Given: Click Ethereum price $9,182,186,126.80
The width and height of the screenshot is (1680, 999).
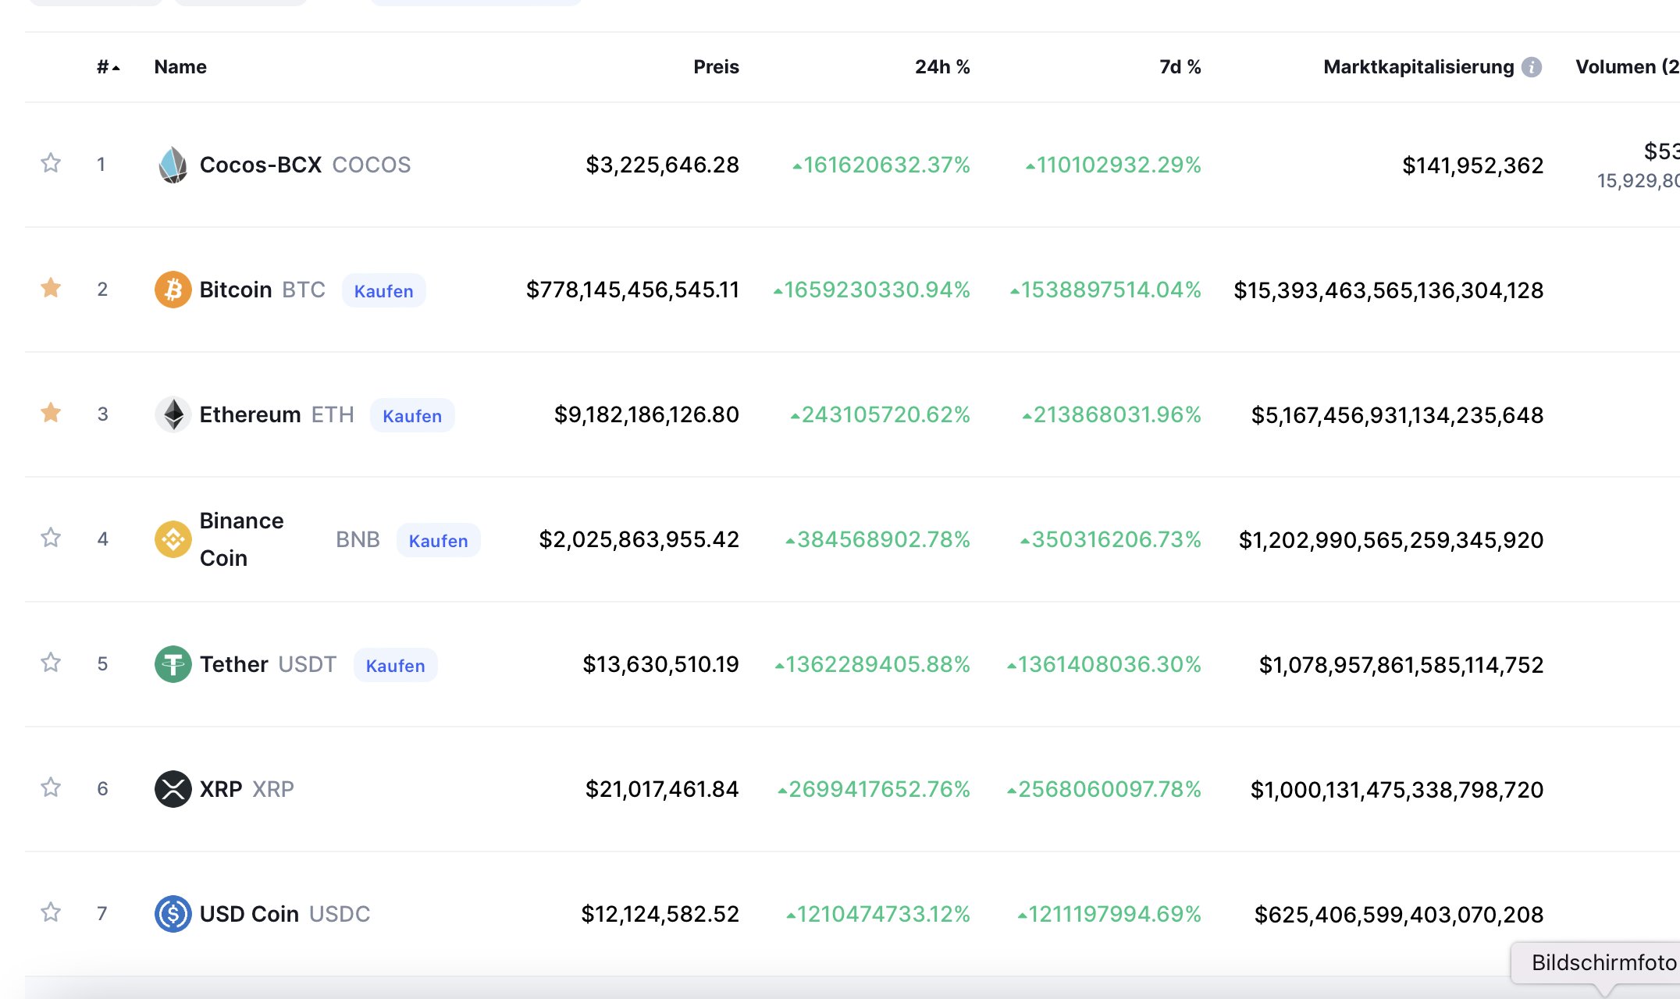Looking at the screenshot, I should tap(646, 414).
